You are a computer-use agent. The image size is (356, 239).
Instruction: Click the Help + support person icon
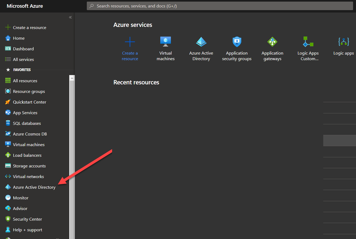8,230
